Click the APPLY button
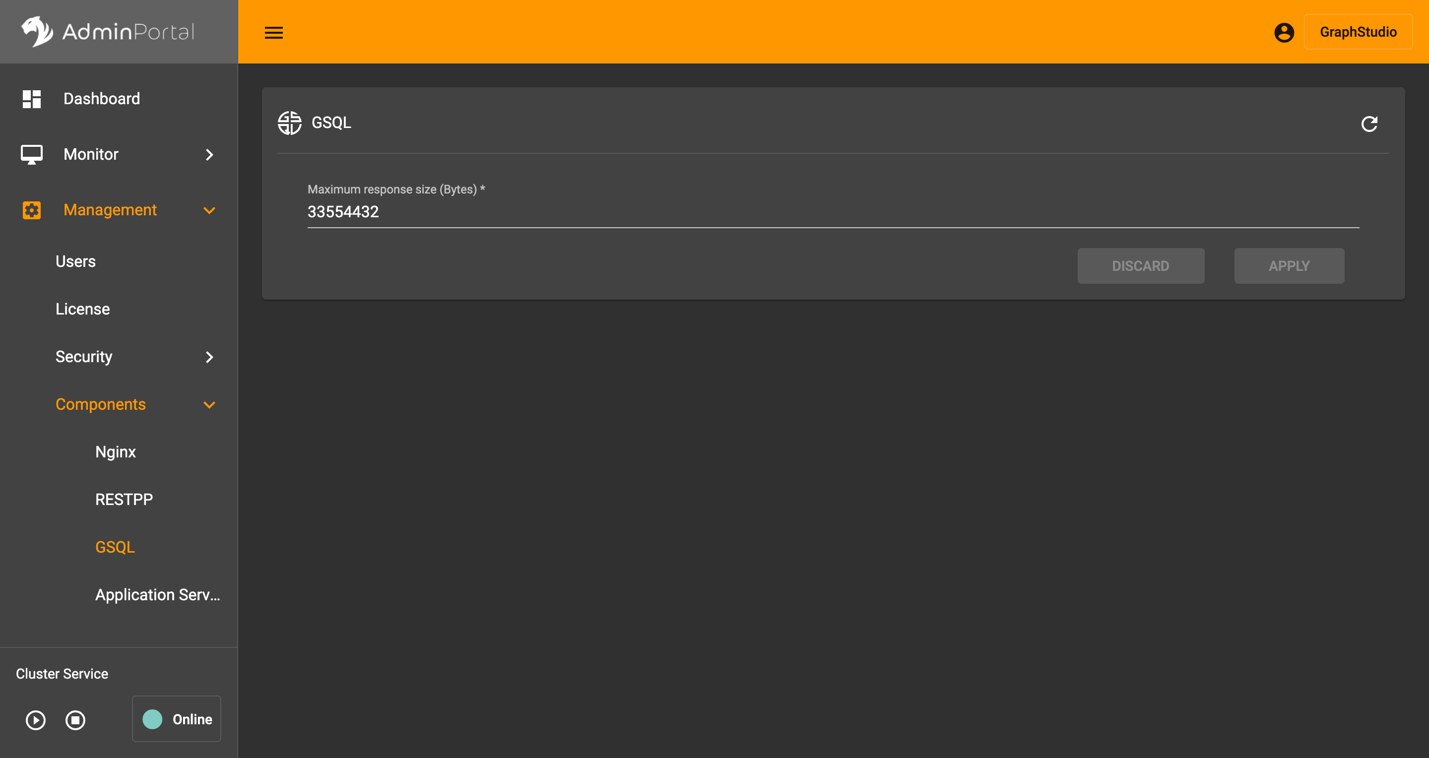The image size is (1429, 758). (x=1289, y=265)
